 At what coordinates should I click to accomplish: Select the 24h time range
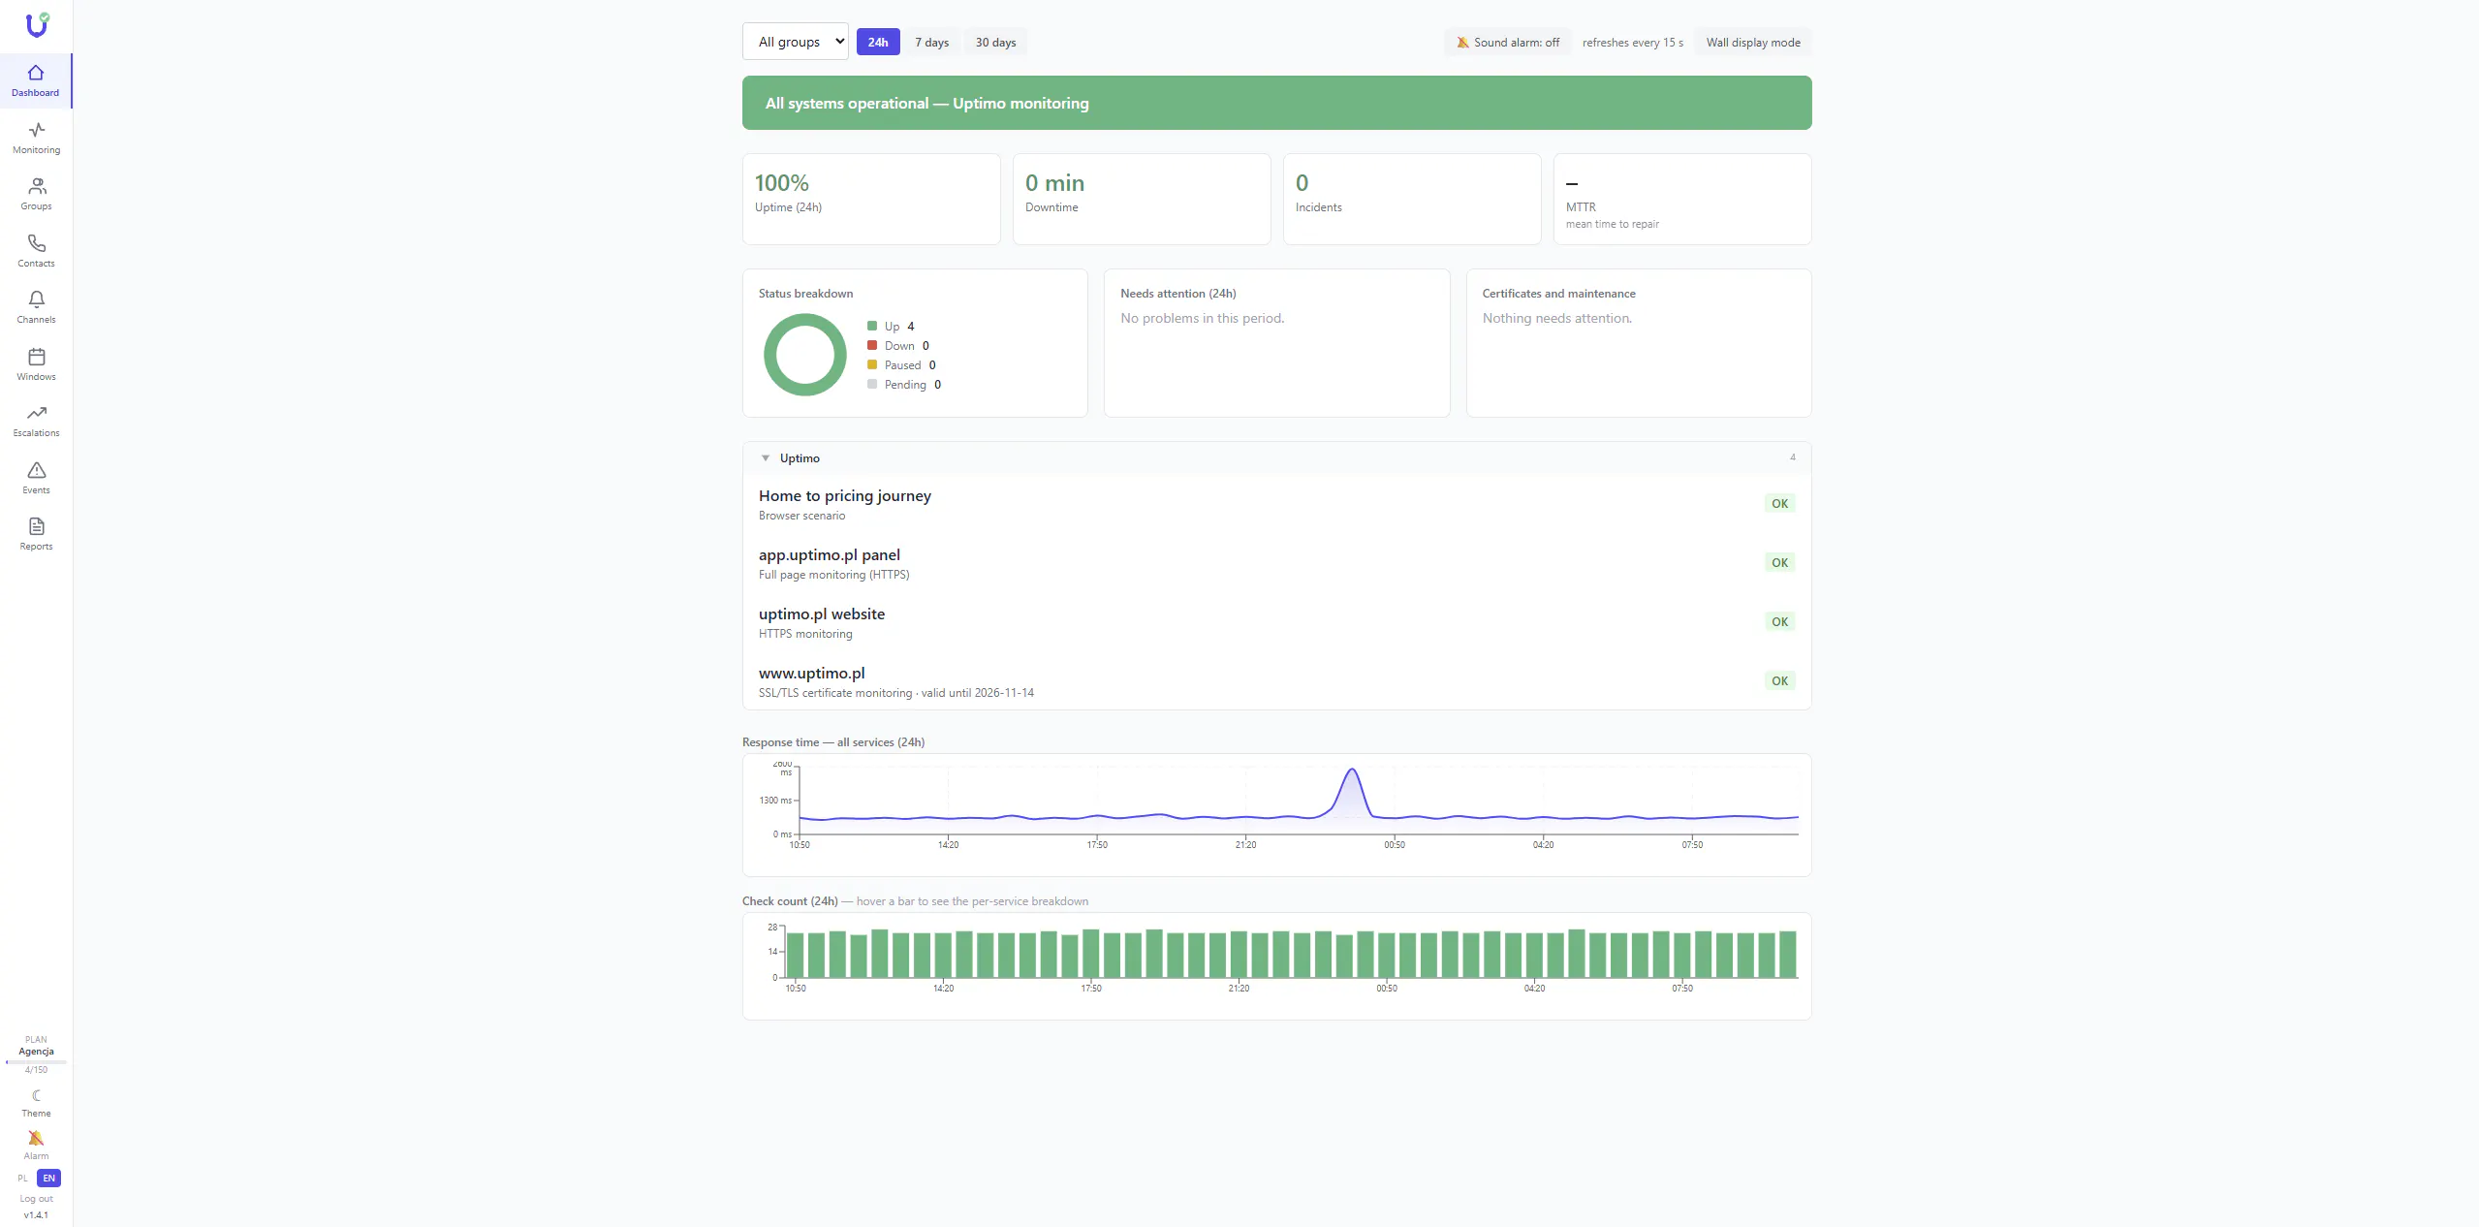(878, 43)
